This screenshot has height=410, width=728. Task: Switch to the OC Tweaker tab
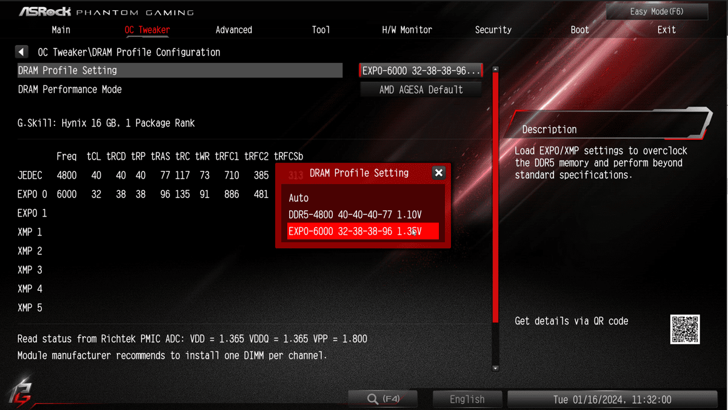coord(147,30)
